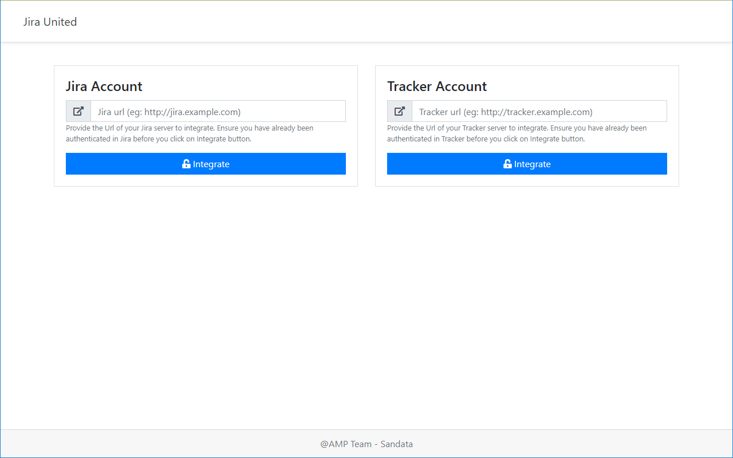Select the padlock symbol in the left blue button
Screen dimensions: 733x458
tap(186, 164)
